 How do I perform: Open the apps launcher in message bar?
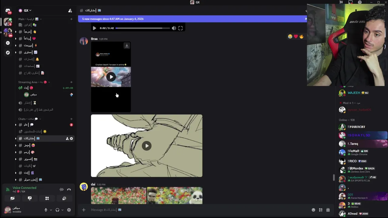(321, 210)
